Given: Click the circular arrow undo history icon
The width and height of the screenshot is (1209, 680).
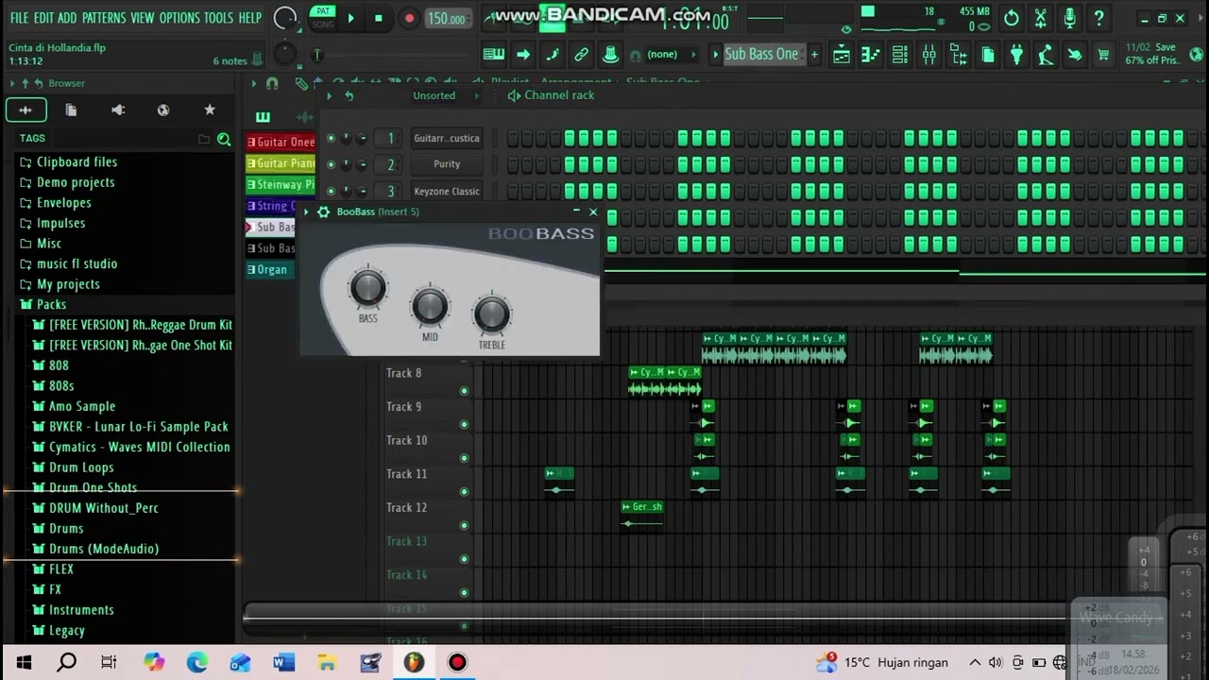Looking at the screenshot, I should [1012, 18].
